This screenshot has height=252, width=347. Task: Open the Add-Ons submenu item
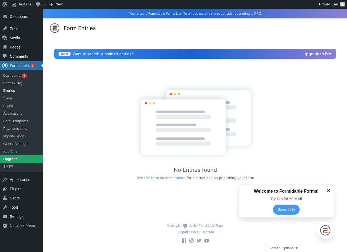(22, 151)
